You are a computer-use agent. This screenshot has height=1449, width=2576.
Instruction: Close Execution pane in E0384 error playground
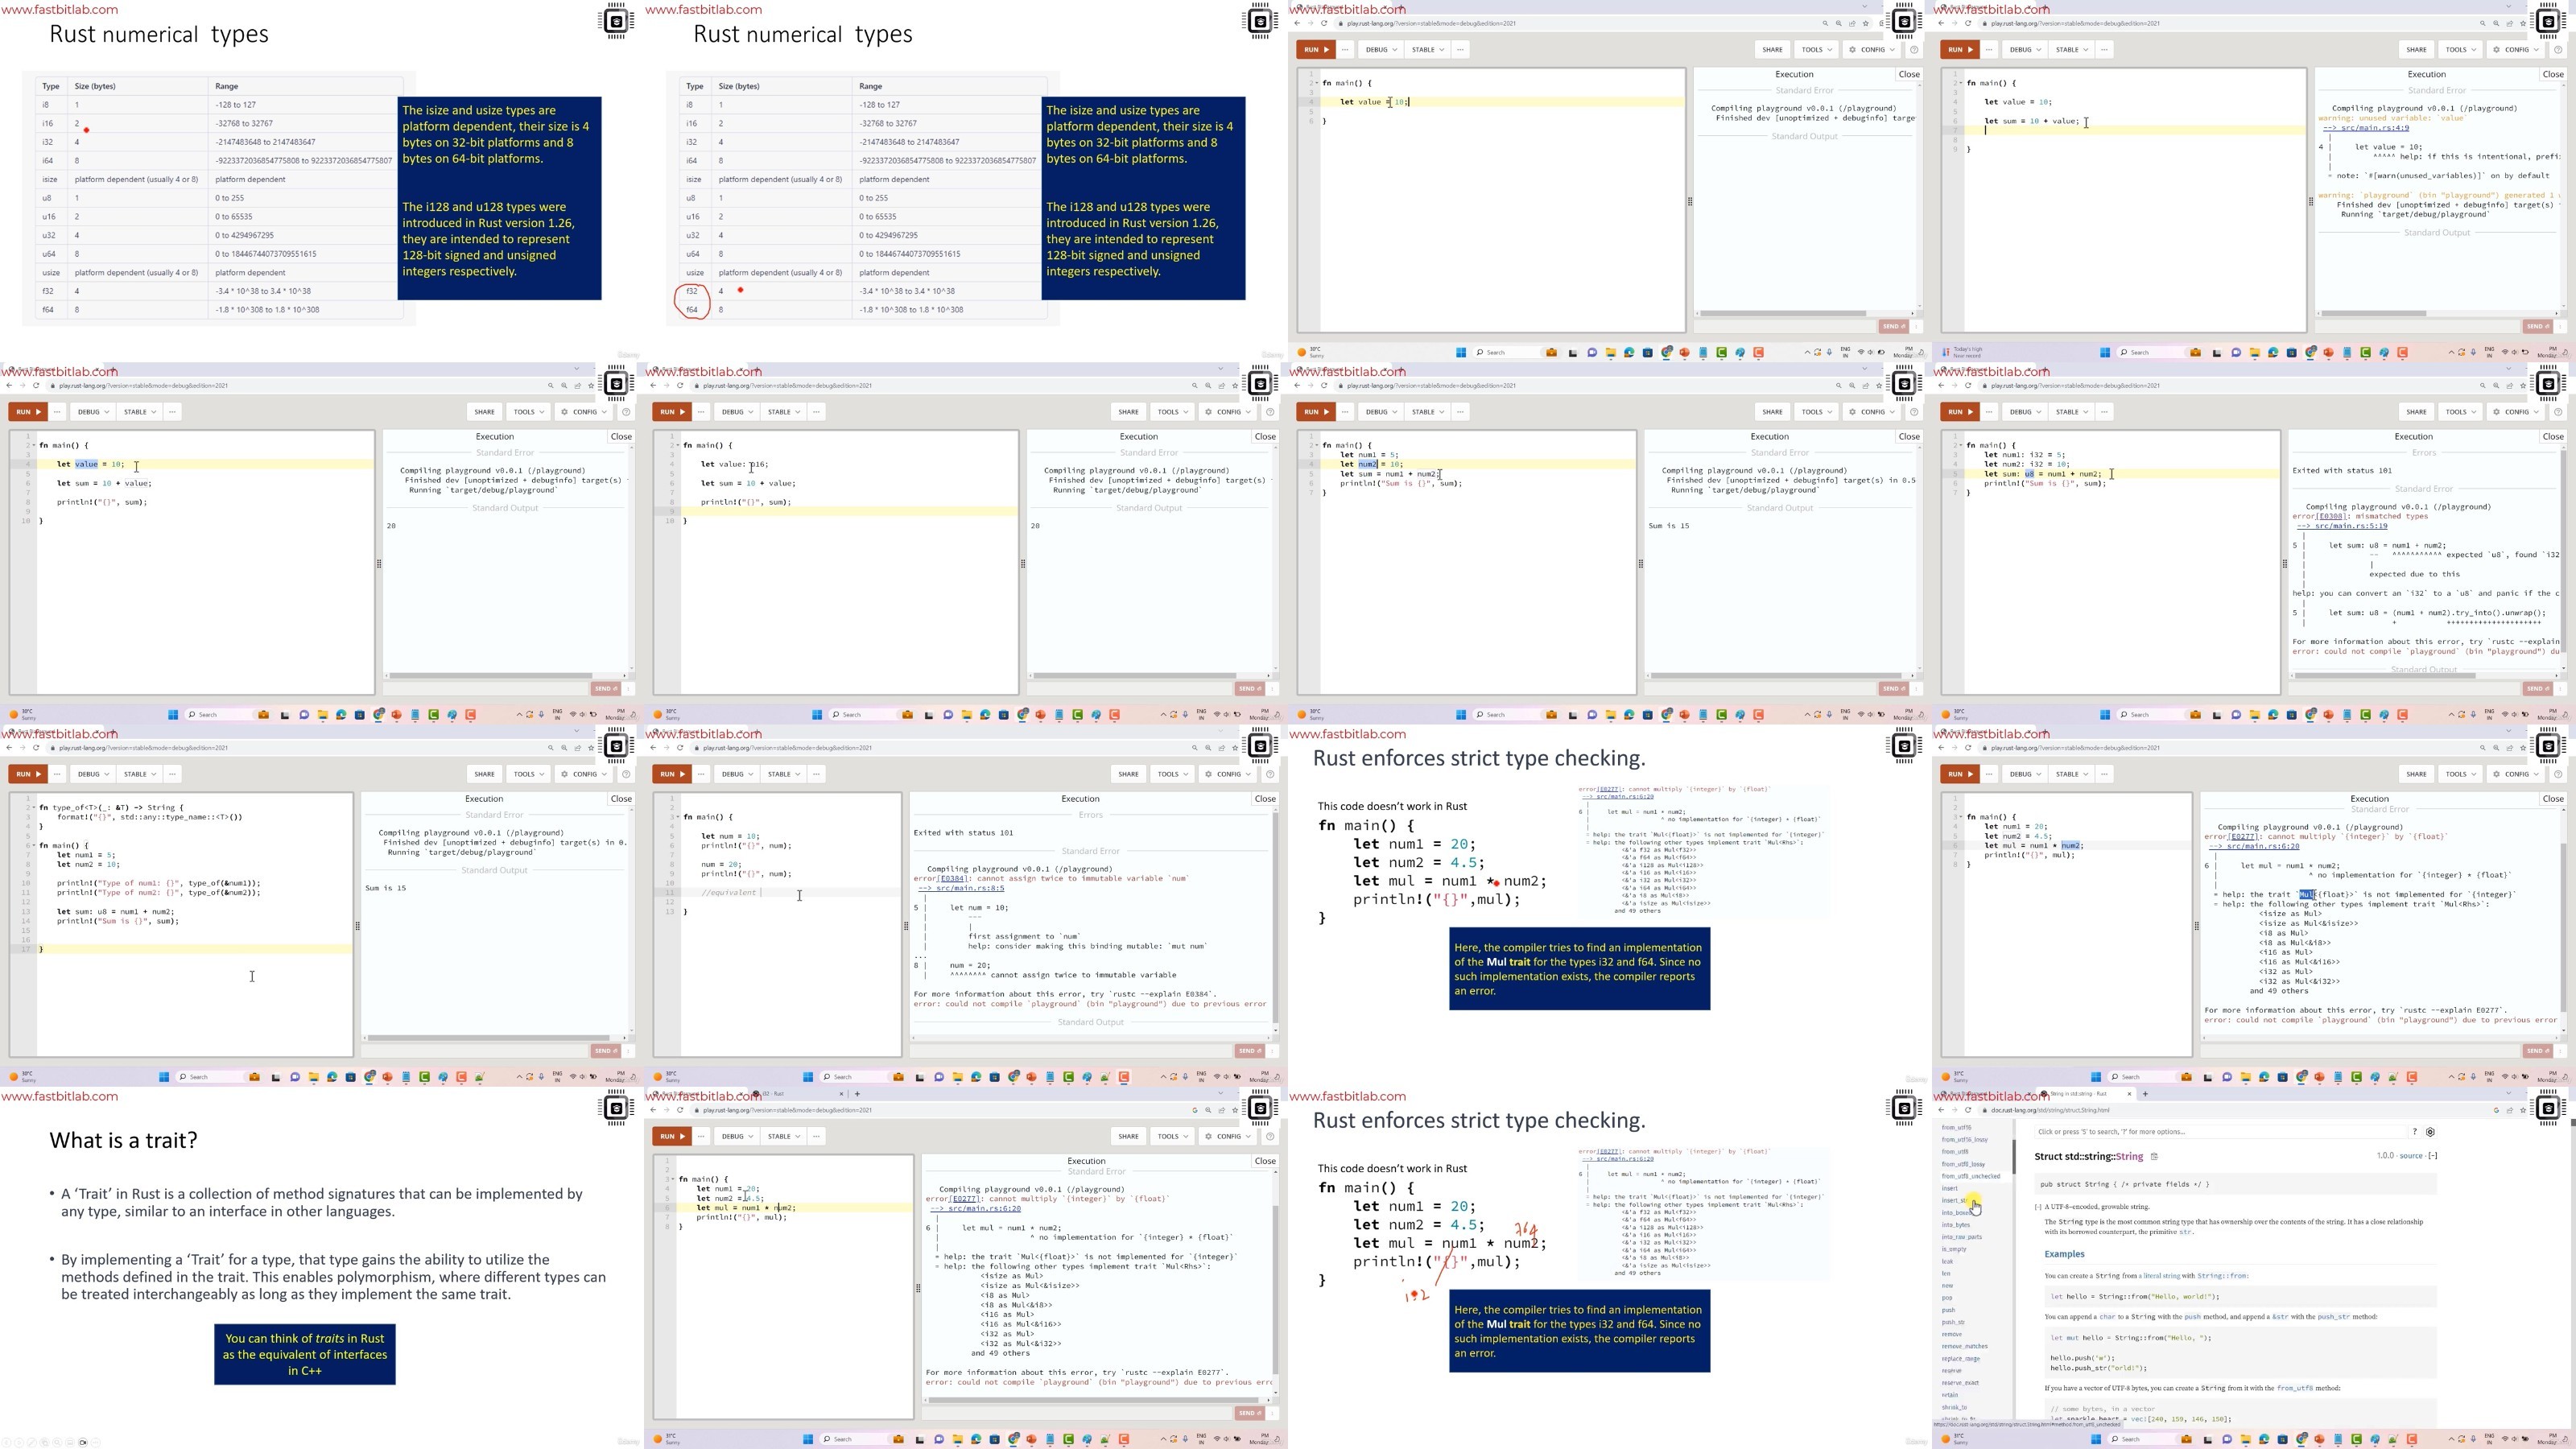[x=1265, y=799]
